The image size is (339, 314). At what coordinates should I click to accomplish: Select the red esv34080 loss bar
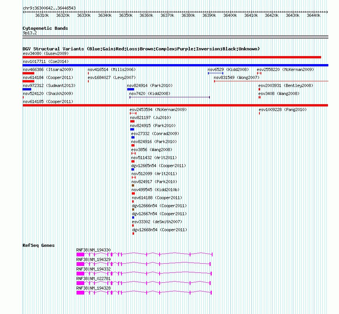172,57
